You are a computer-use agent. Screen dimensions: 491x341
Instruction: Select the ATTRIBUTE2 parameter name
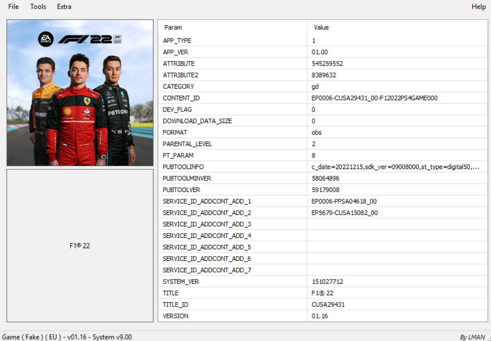pos(180,75)
